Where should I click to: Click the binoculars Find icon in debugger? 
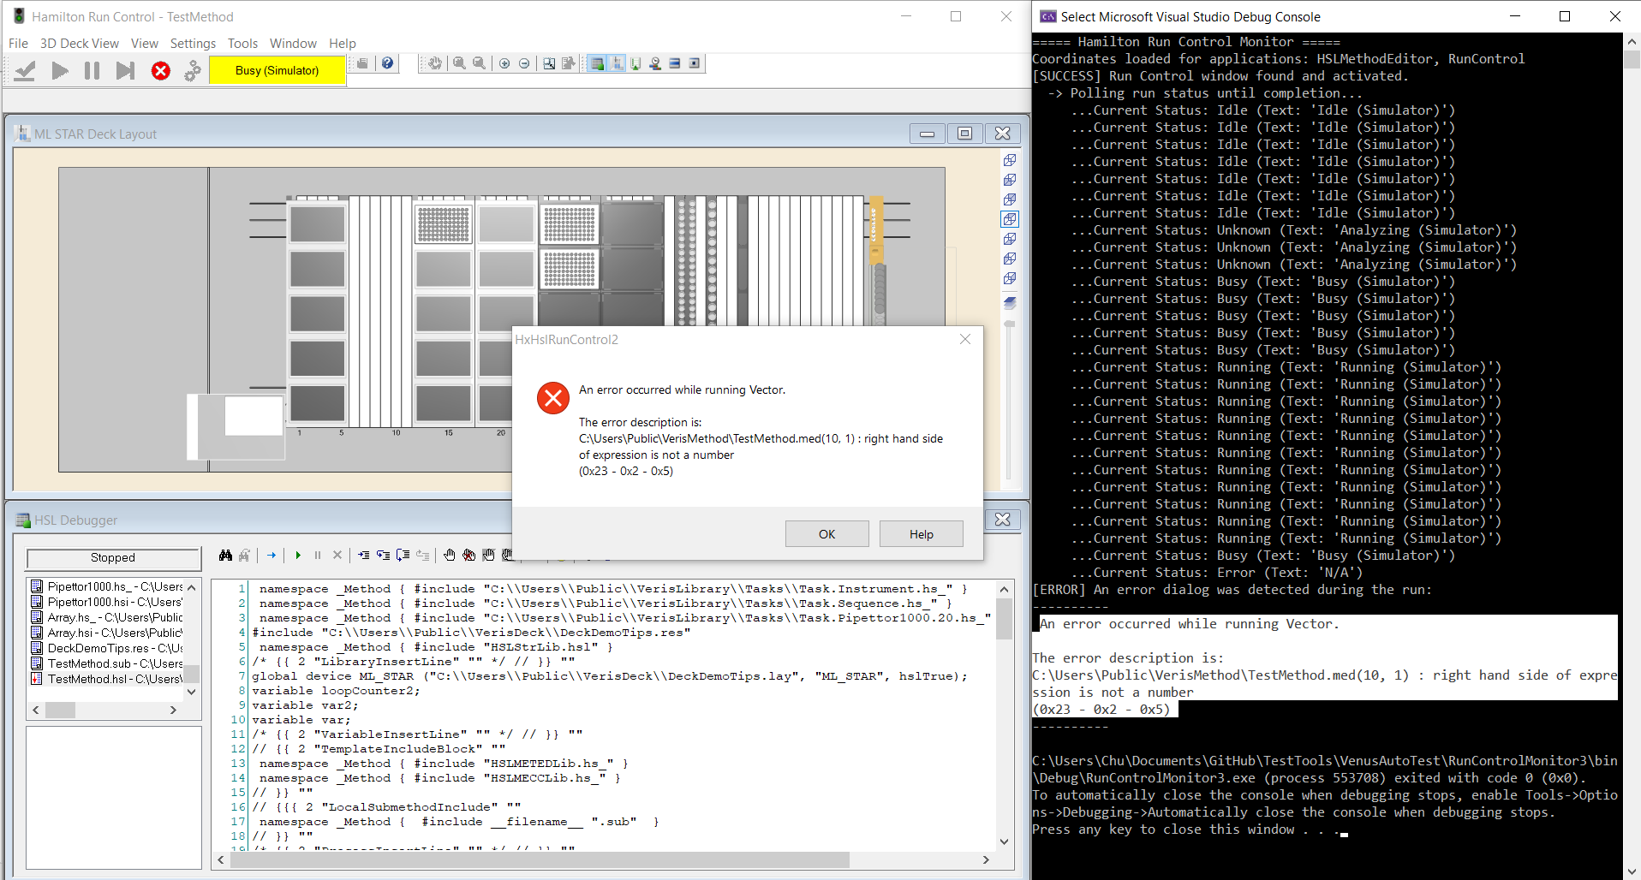click(x=225, y=556)
